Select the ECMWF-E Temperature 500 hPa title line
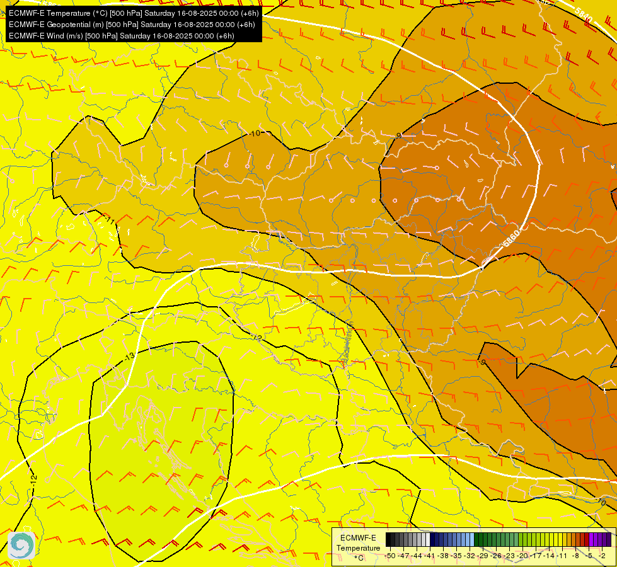617x567 pixels. click(134, 13)
